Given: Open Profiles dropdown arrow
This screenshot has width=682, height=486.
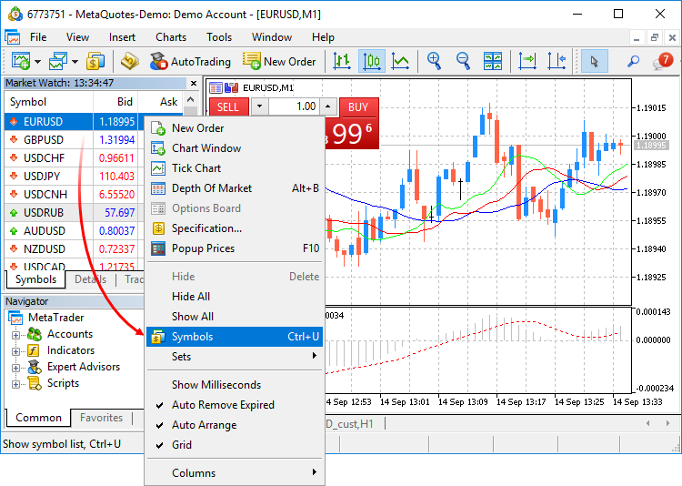Looking at the screenshot, I should point(75,61).
